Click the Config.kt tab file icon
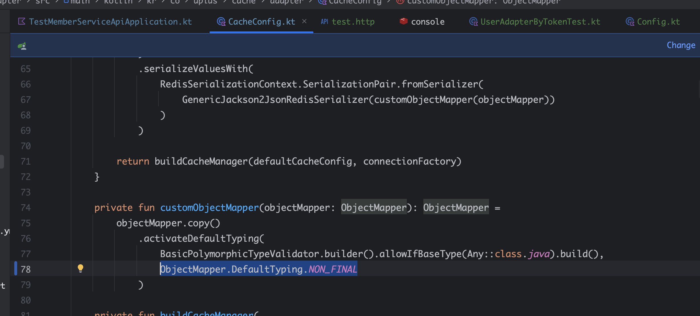 pos(630,22)
